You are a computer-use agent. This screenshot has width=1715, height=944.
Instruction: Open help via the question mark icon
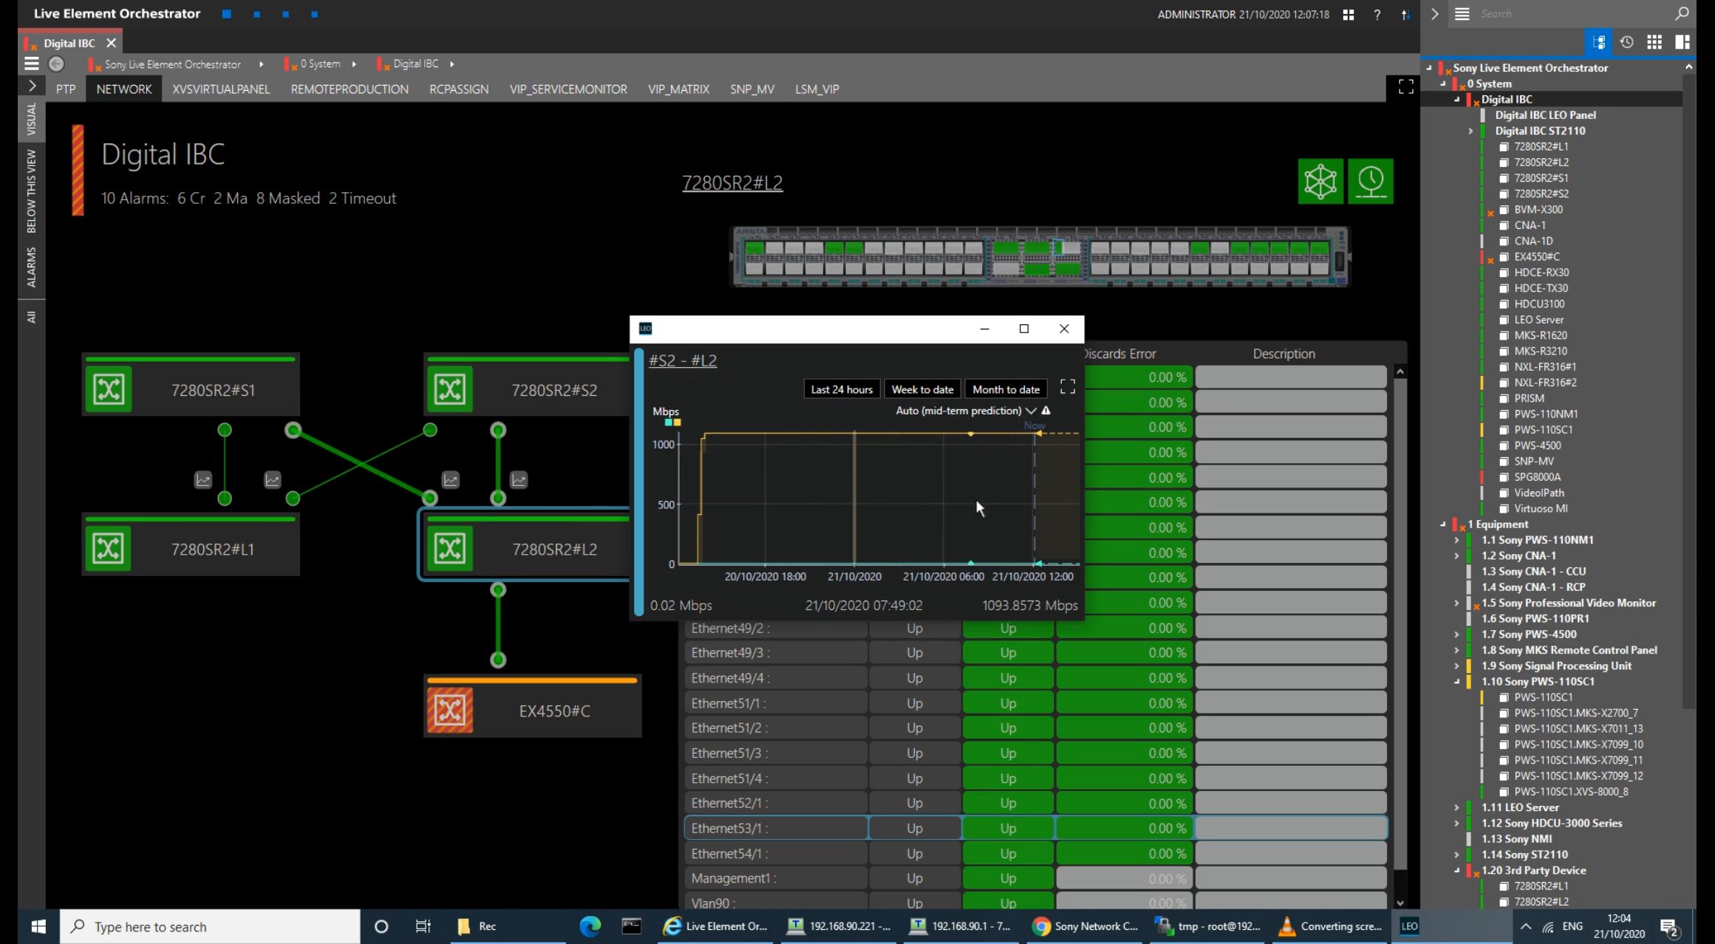(1377, 14)
